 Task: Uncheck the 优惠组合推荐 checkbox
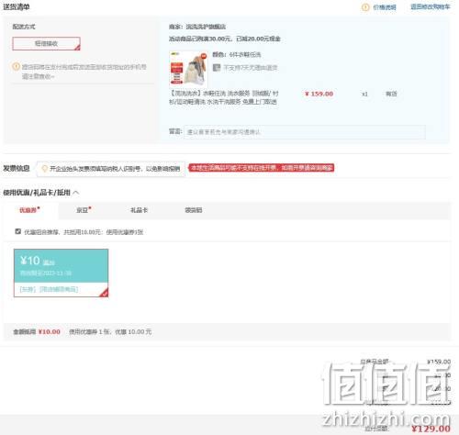(x=18, y=231)
